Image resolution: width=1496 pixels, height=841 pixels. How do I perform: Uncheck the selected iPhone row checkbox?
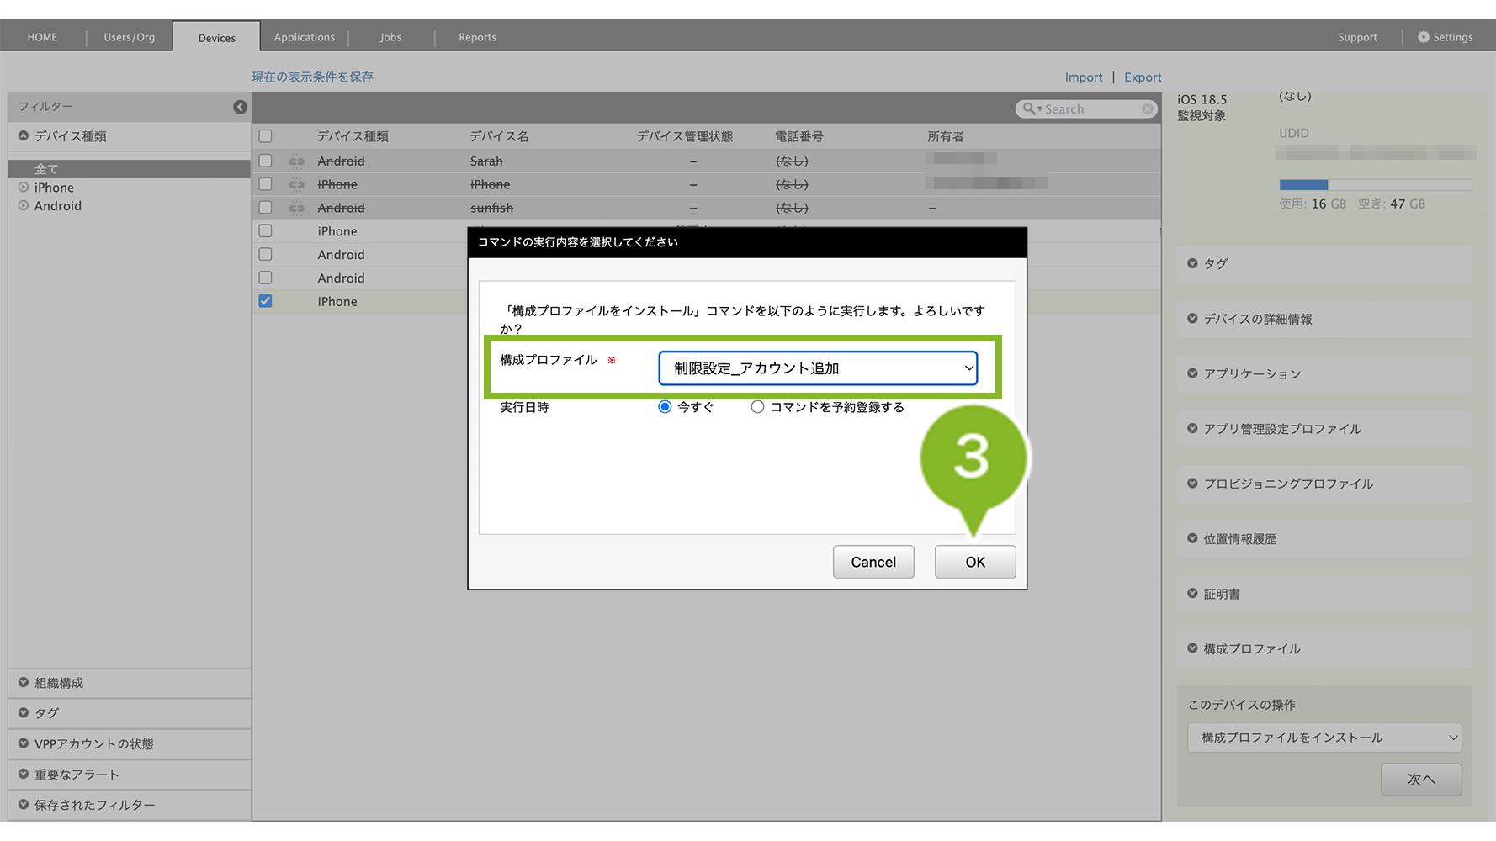265,301
